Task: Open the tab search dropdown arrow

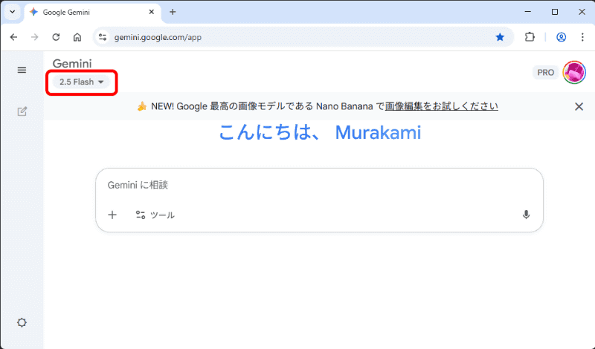Action: (x=13, y=12)
